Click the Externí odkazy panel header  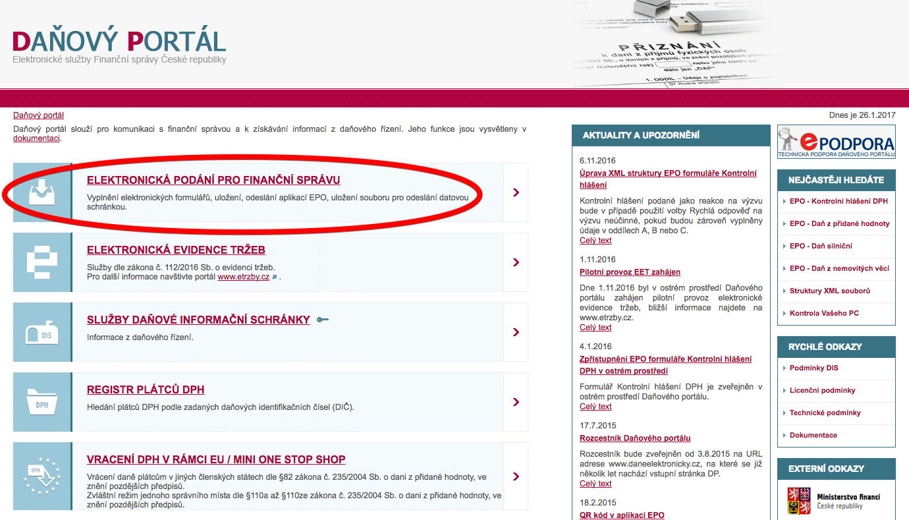click(837, 469)
